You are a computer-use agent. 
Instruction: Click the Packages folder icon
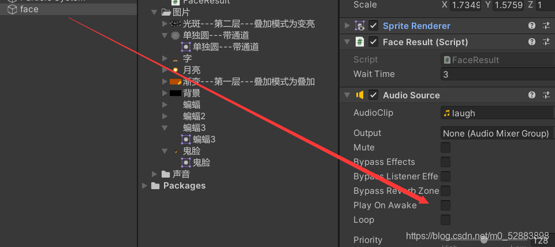pos(155,186)
